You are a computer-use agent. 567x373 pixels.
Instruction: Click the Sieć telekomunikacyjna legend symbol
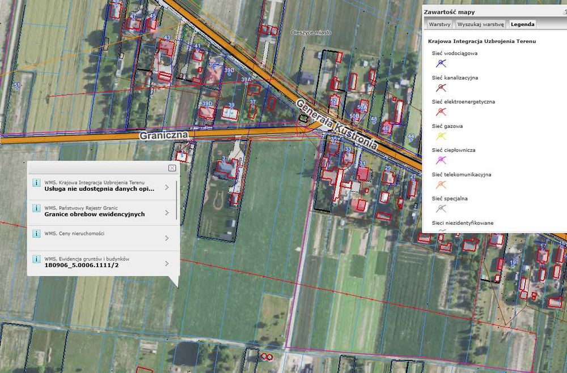441,185
